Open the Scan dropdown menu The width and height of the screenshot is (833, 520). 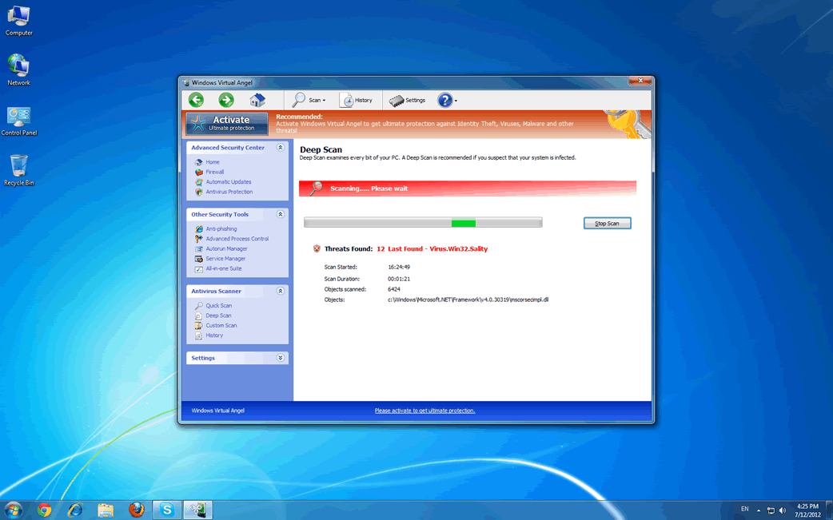tap(309, 101)
